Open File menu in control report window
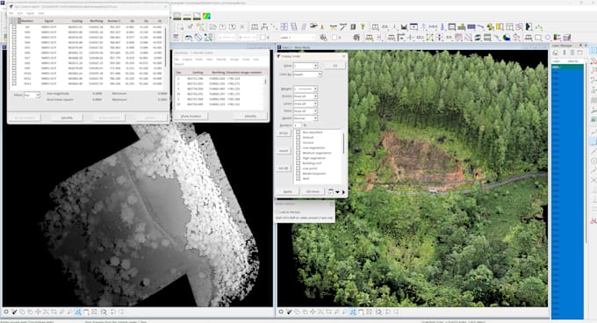 click(11, 13)
